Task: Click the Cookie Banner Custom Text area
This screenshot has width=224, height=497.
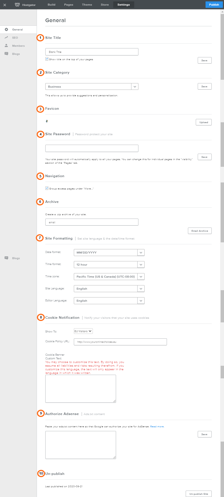Action: tap(81, 389)
